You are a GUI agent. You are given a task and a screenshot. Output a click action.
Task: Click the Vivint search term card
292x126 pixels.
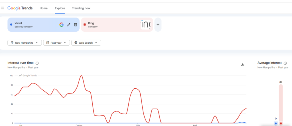(43, 25)
